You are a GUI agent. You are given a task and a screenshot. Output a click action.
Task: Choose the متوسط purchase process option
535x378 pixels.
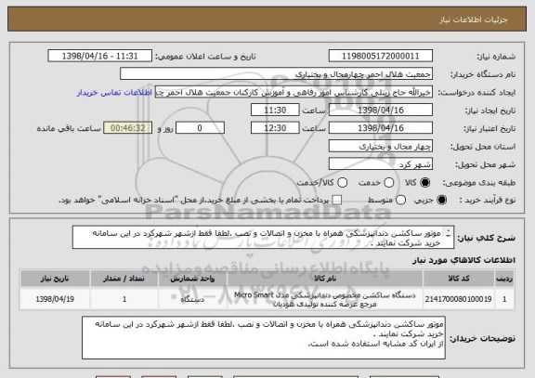[x=400, y=201]
